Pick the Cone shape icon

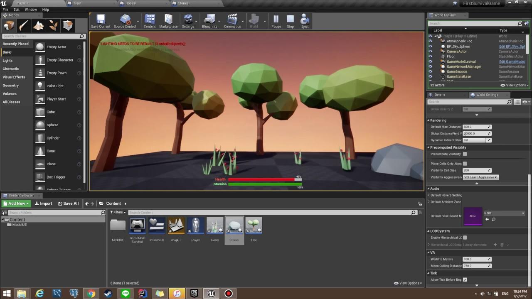[40, 151]
